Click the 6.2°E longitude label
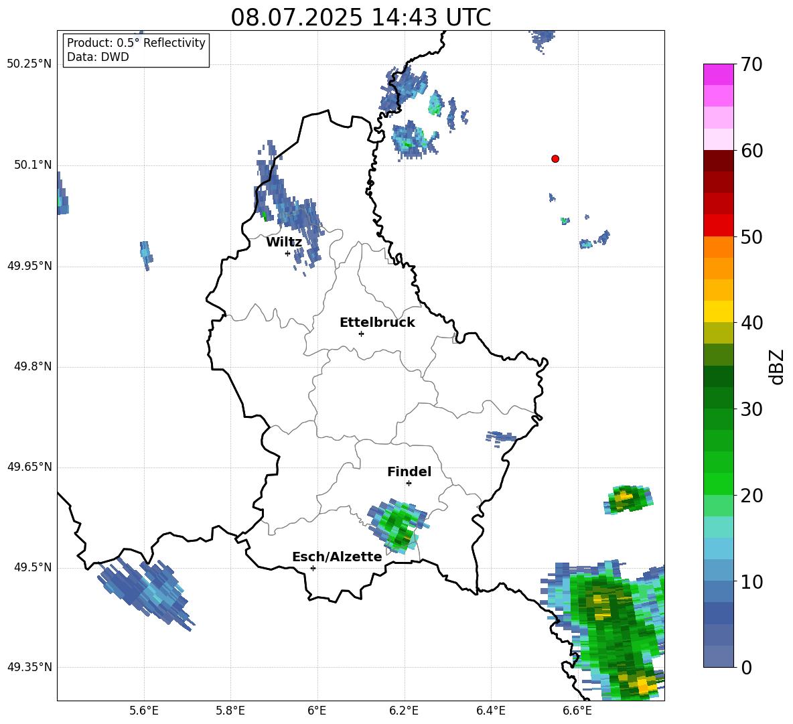 click(x=404, y=711)
